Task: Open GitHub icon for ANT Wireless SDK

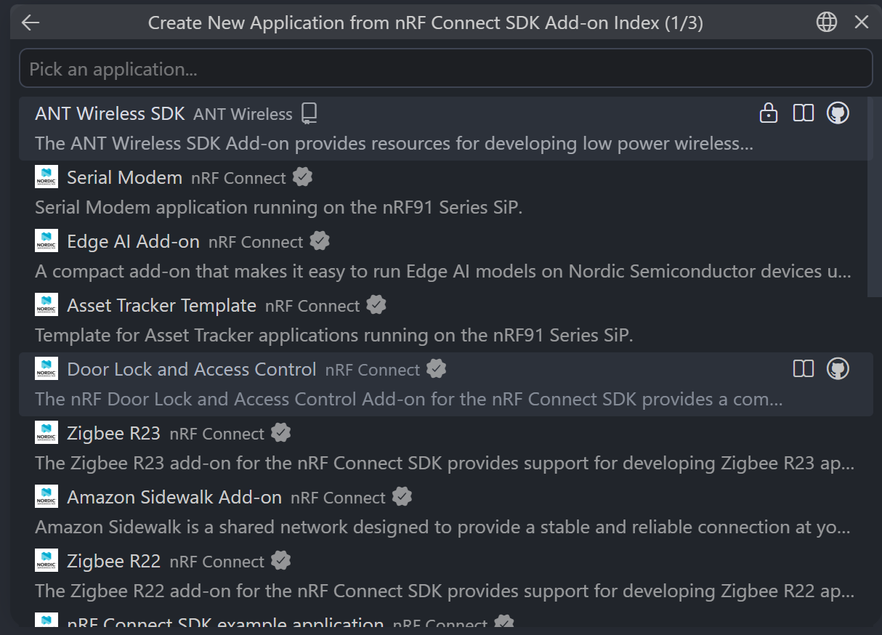Action: point(838,113)
